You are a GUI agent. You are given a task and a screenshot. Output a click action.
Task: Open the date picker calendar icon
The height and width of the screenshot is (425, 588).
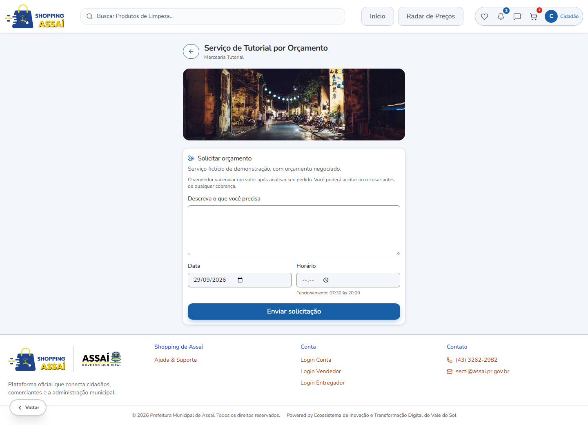click(x=240, y=280)
